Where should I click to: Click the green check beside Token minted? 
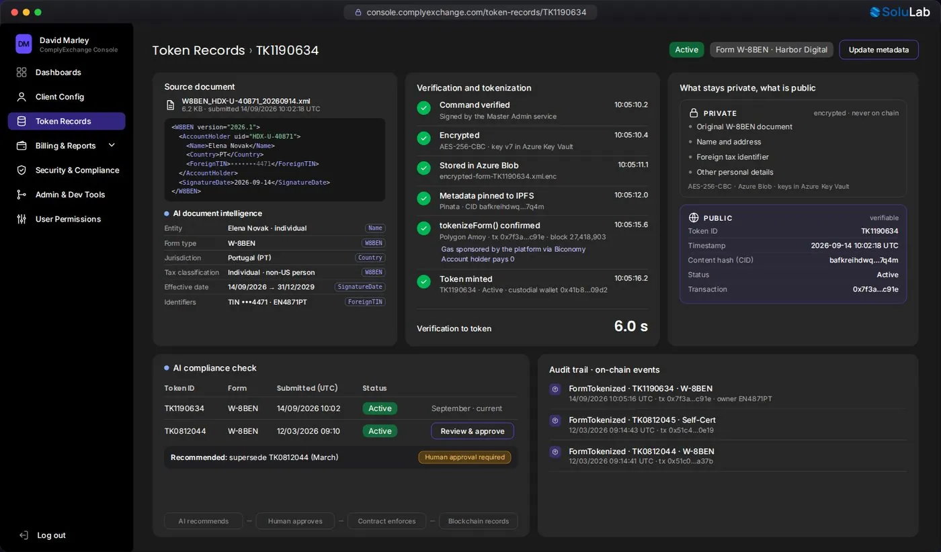[423, 282]
